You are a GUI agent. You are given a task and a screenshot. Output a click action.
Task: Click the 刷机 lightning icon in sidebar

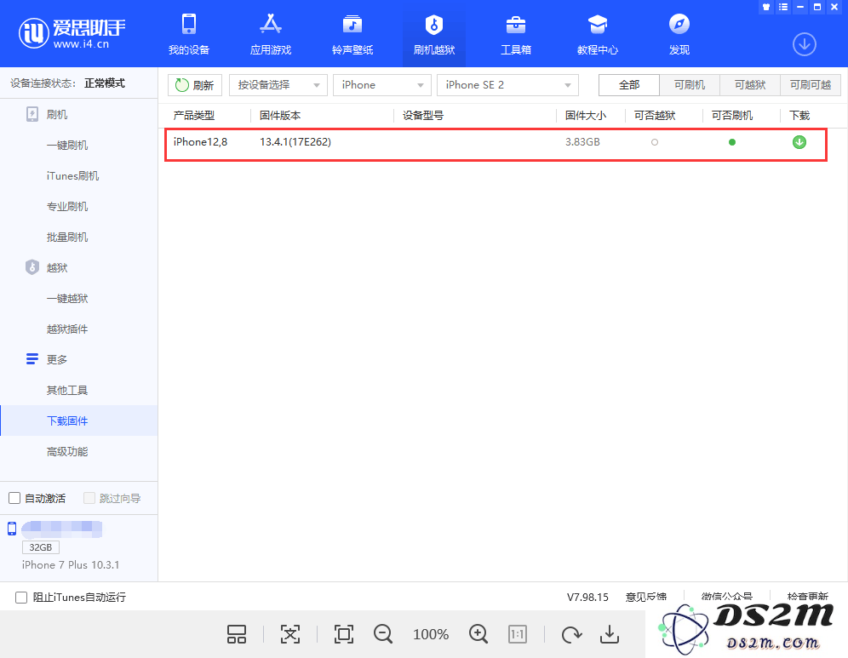click(x=32, y=114)
